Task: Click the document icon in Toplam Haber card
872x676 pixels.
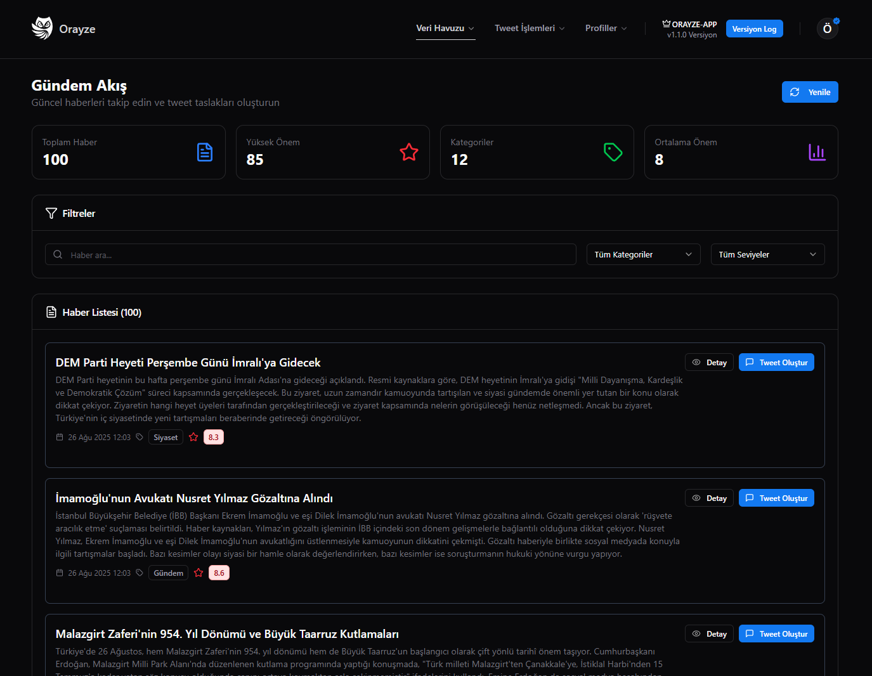Action: (x=205, y=152)
